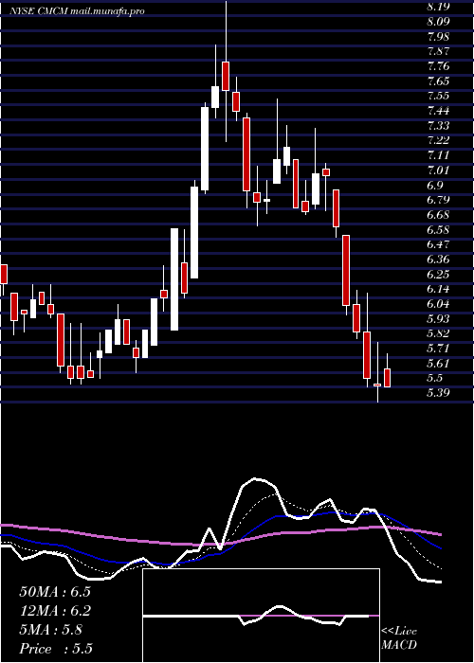Click the 50MA : 6.5 readout
The width and height of the screenshot is (474, 663).
(55, 592)
